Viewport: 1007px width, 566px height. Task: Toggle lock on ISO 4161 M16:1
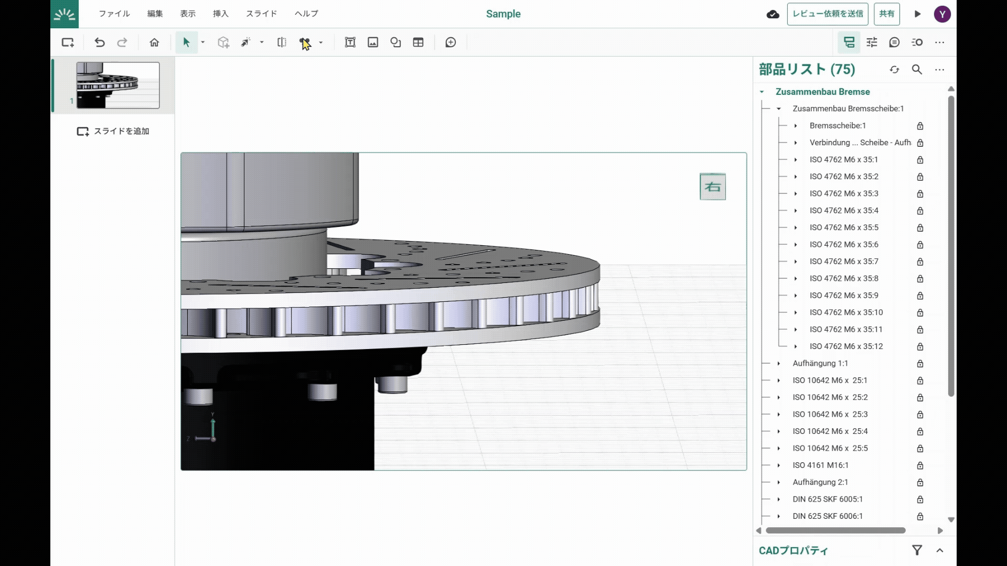coord(920,465)
